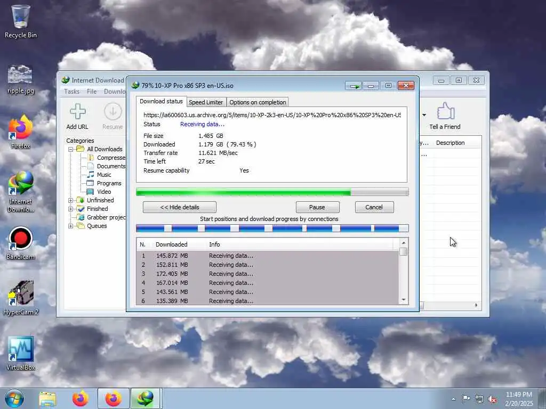Open the Downloads menu
546x409 pixels.
pos(115,92)
